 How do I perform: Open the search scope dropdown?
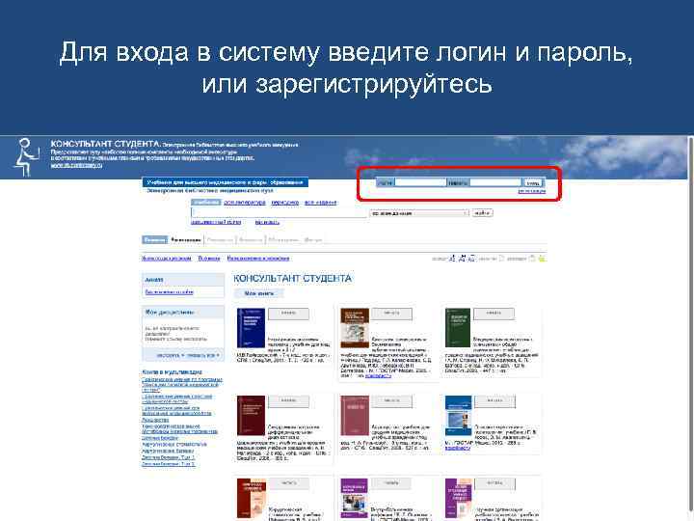pos(418,213)
